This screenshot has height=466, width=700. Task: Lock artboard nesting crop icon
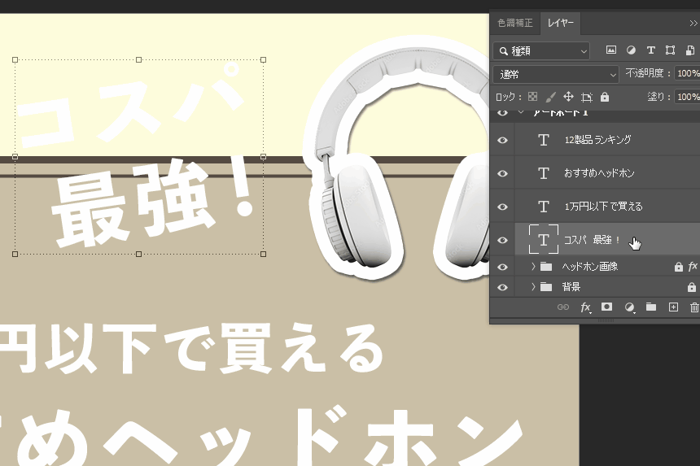(586, 98)
